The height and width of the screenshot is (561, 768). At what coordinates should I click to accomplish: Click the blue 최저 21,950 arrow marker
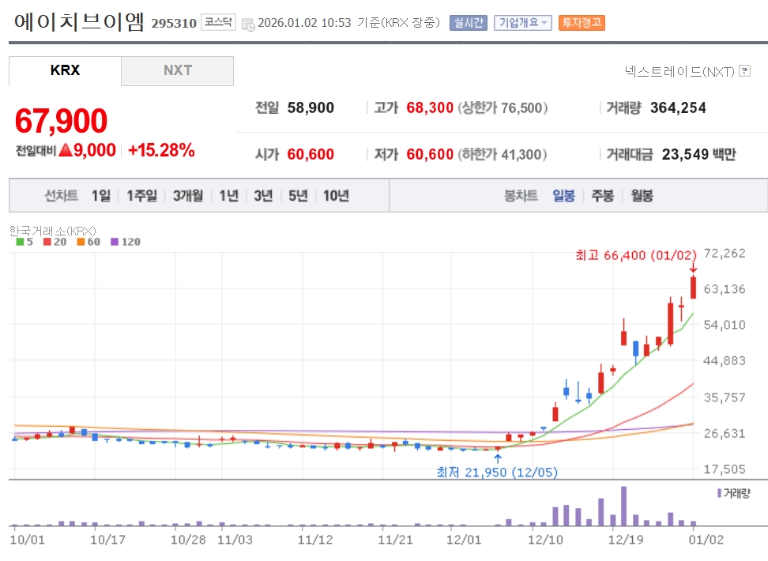(x=497, y=457)
